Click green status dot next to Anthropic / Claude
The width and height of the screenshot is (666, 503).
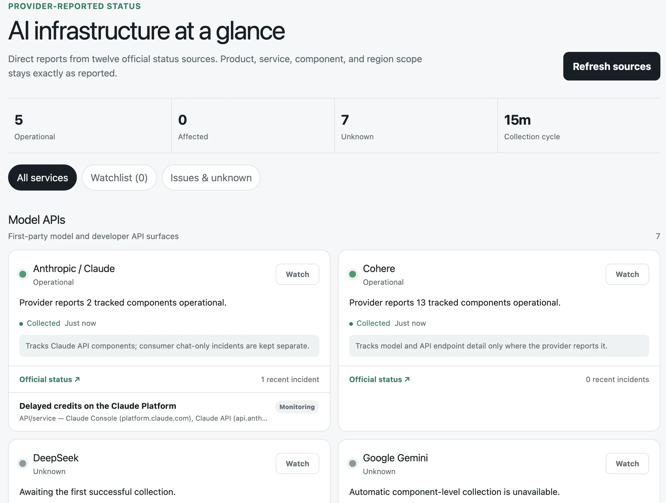coord(23,274)
